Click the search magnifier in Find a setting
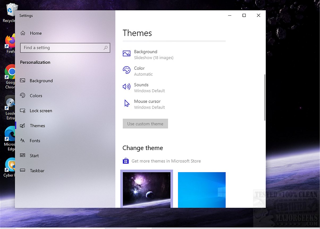320x229 pixels. [x=105, y=48]
